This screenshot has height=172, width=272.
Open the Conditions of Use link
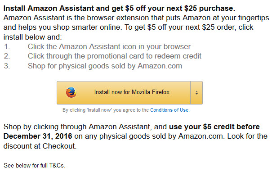(169, 110)
